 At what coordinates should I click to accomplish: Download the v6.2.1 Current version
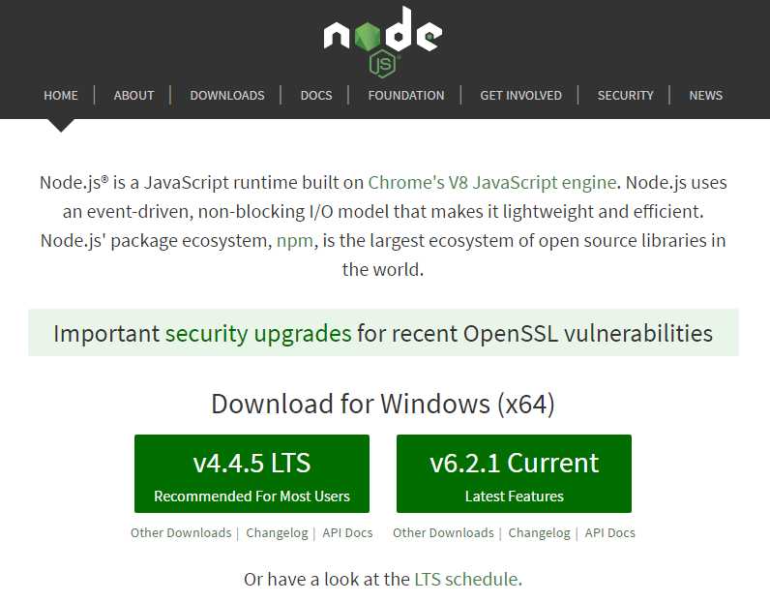pos(514,473)
